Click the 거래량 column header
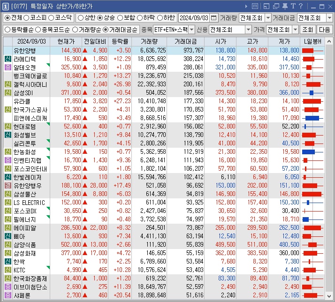Image resolution: width=335 pixels, height=302 pixels. (x=149, y=41)
